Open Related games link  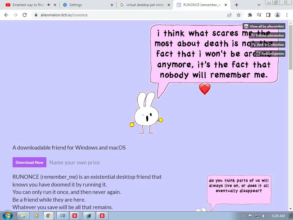click(x=270, y=54)
